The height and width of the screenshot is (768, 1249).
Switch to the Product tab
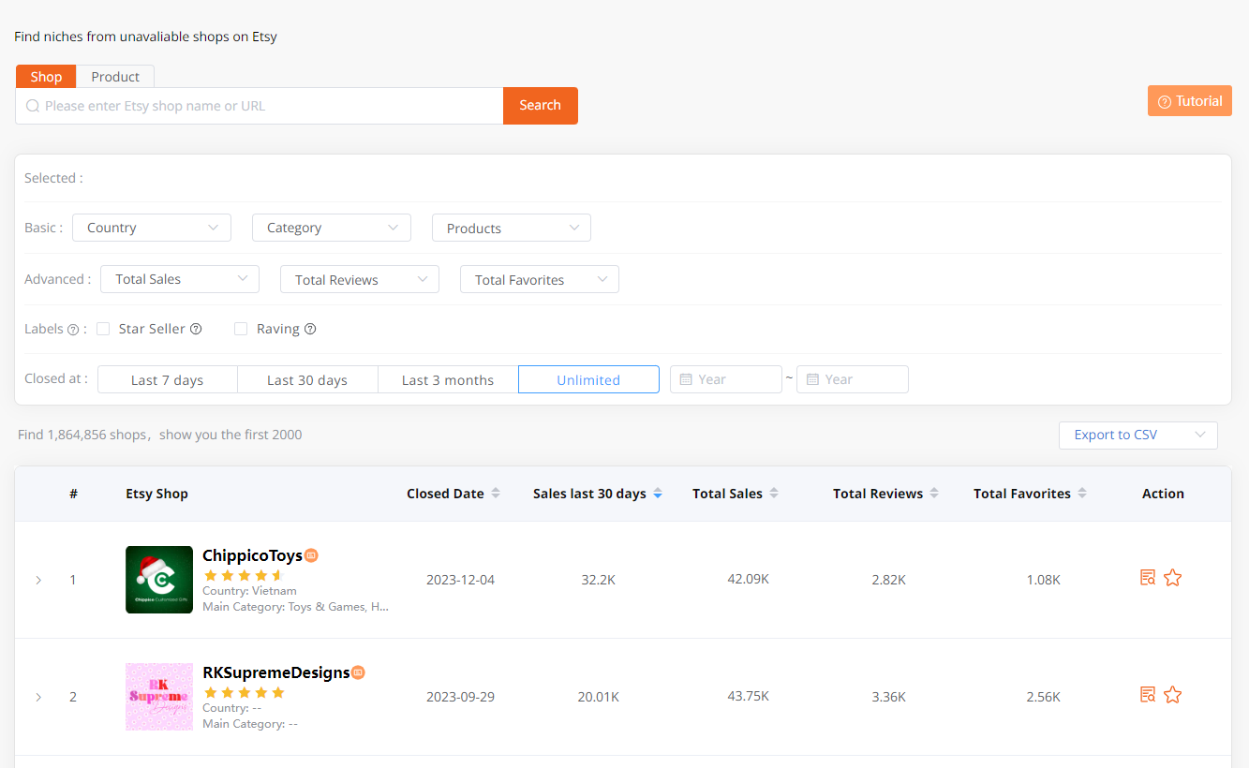114,76
